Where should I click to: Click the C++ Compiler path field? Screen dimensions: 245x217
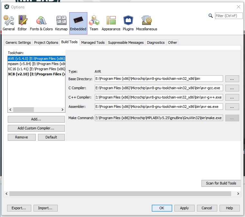(x=159, y=97)
